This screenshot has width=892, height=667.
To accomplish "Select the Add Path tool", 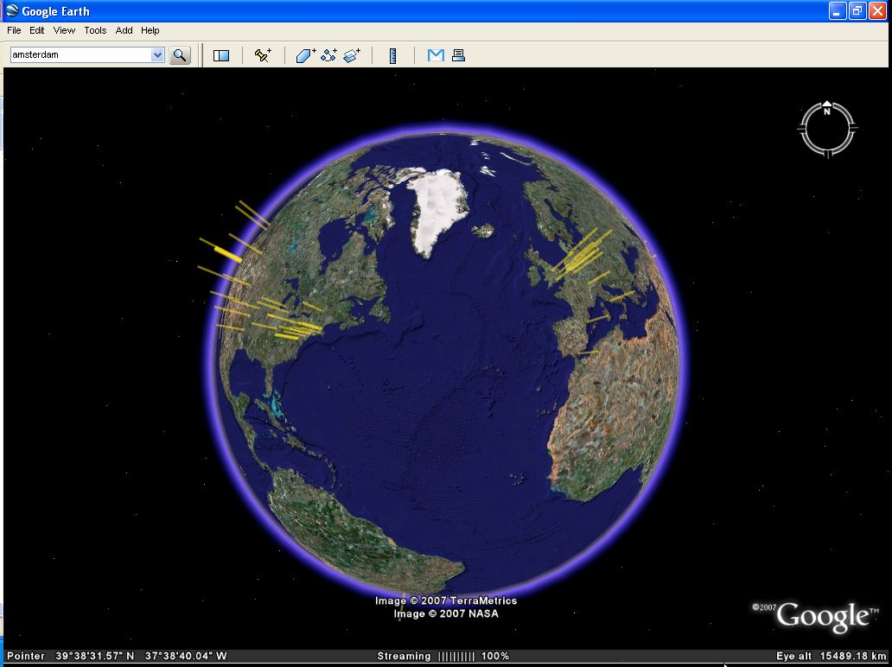I will (328, 55).
